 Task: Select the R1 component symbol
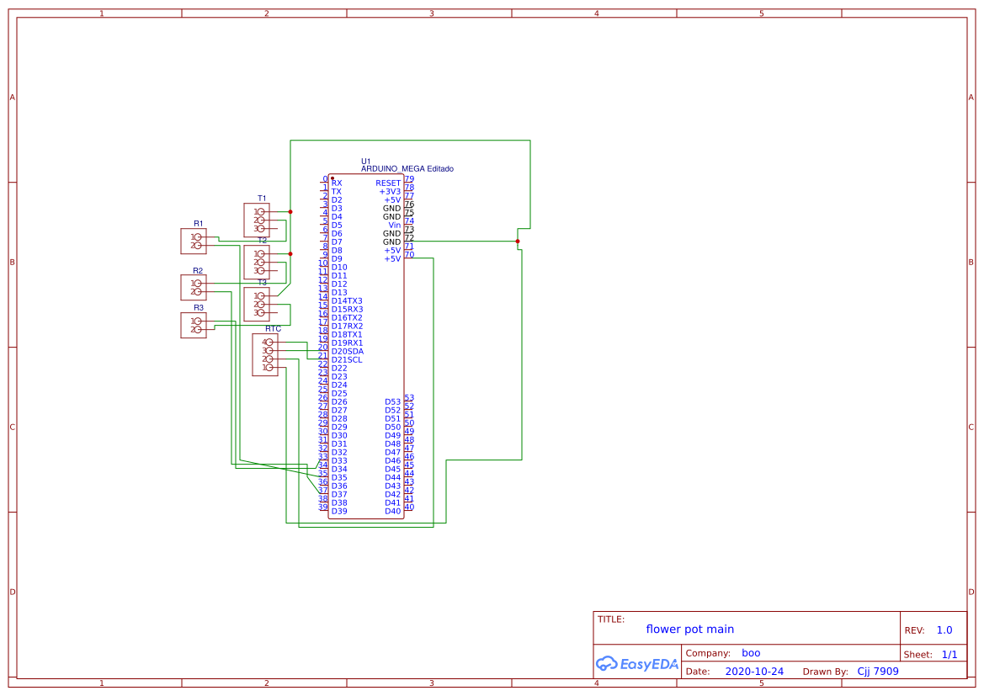tap(195, 242)
